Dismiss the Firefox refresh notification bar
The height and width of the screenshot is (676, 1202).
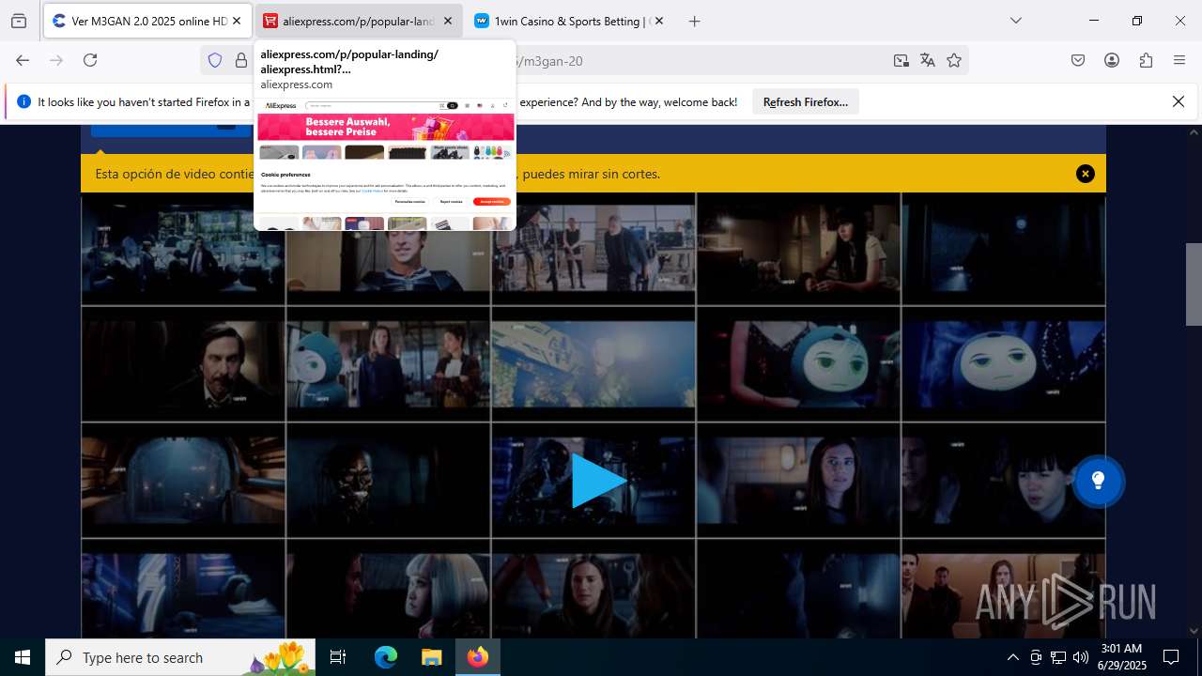[1179, 101]
